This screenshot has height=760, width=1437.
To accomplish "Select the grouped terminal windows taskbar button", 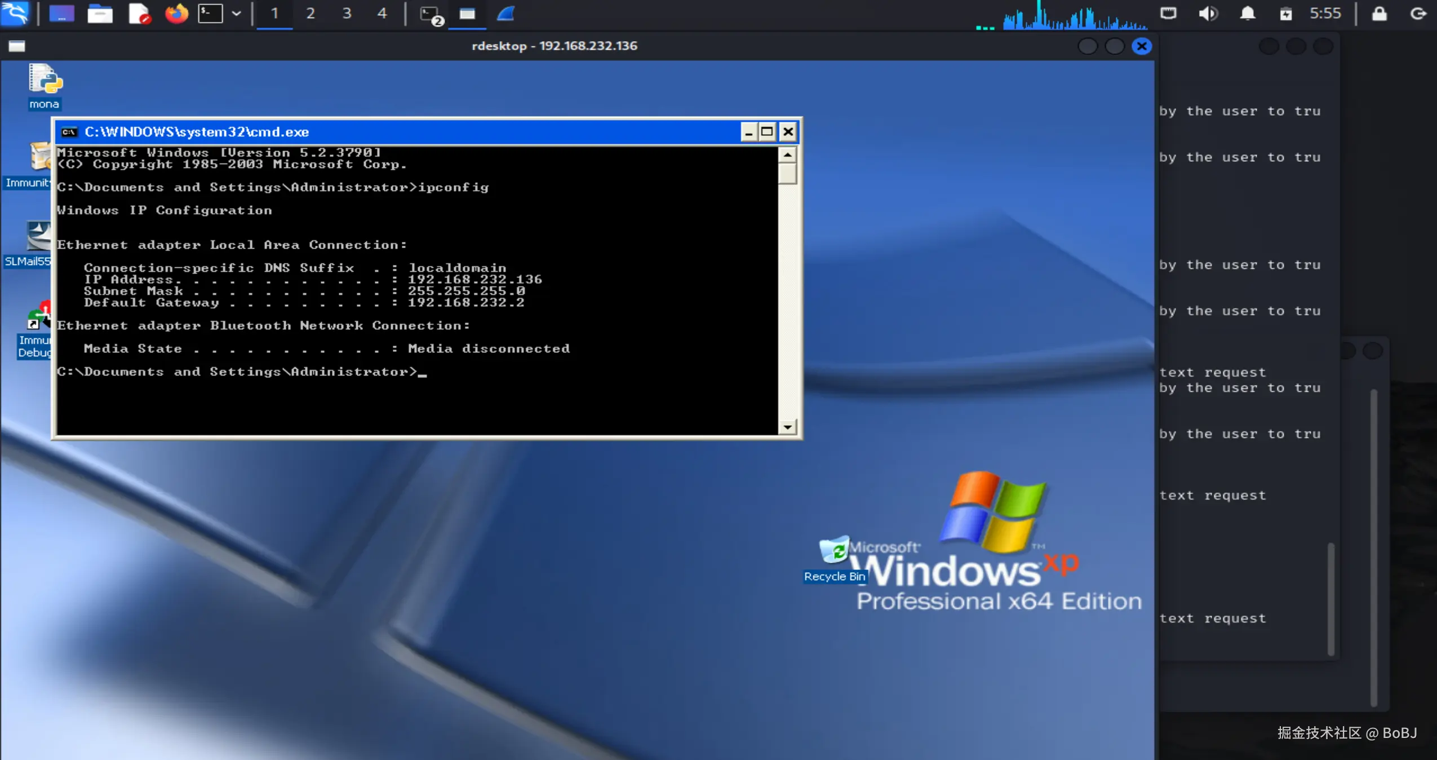I will (431, 15).
